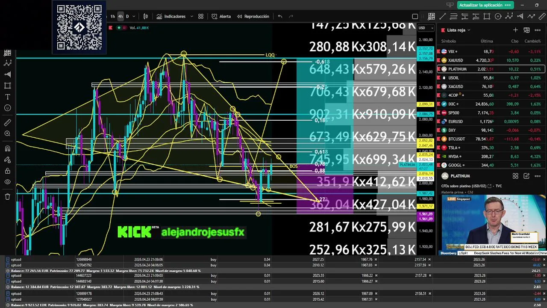Select SP500 in the watchlist
Screen dimensions: 547x308
491,113
